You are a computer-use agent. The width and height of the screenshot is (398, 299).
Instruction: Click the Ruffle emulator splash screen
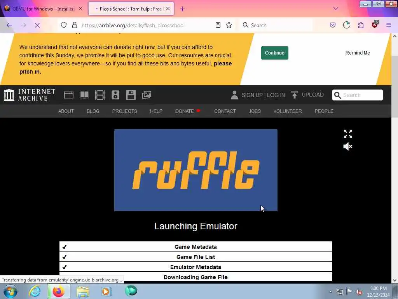click(x=196, y=170)
